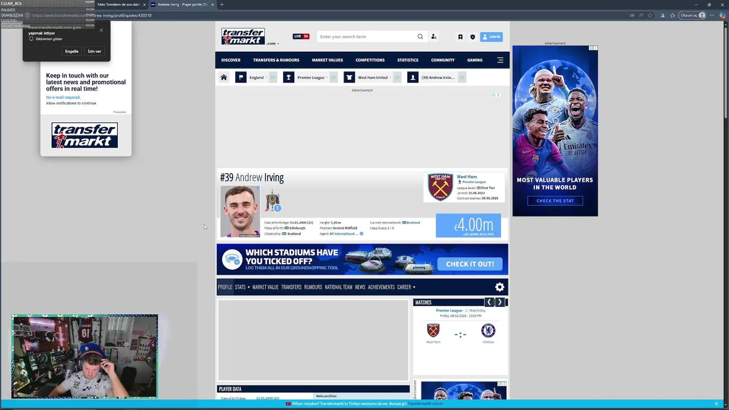Click İzin ver in notification popup
The image size is (729, 410).
95,51
